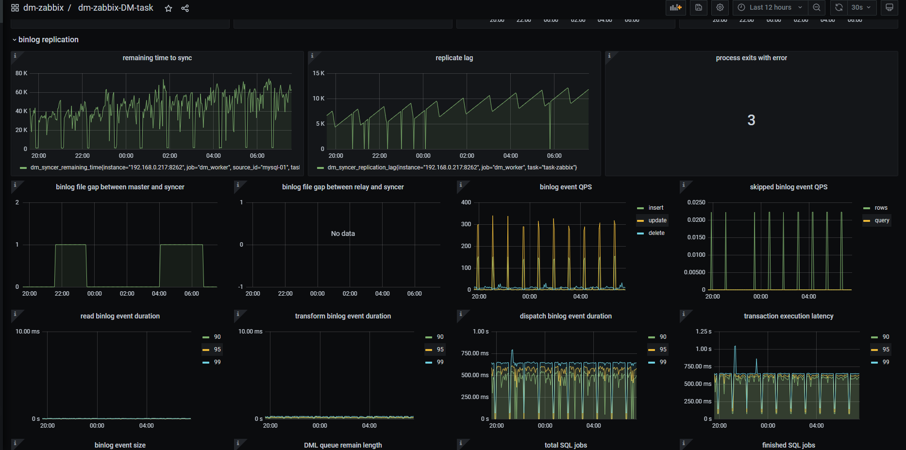The width and height of the screenshot is (906, 450).
Task: Open the 30s refresh interval dropdown
Action: coord(861,7)
